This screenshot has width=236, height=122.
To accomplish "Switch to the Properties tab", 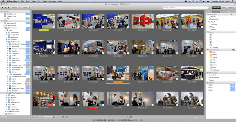I will pyautogui.click(x=224, y=12).
